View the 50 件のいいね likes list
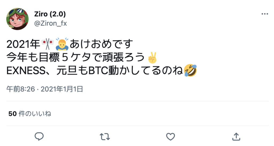274x146 pixels. click(x=30, y=114)
